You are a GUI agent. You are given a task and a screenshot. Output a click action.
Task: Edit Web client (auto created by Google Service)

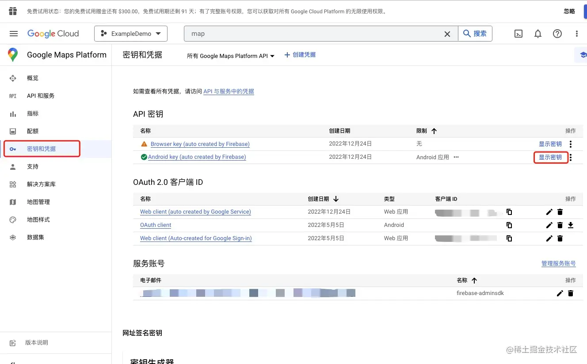click(549, 212)
